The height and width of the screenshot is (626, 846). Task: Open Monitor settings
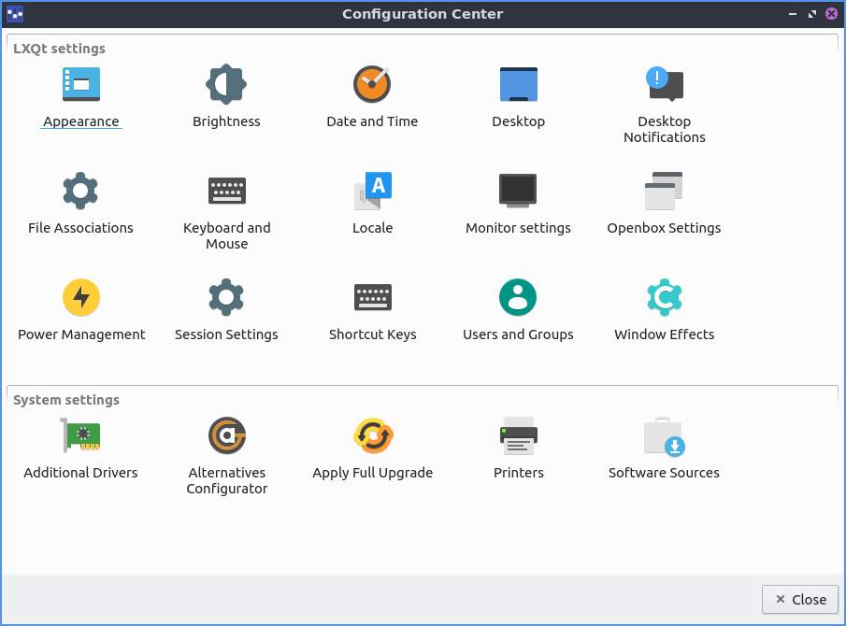[518, 192]
